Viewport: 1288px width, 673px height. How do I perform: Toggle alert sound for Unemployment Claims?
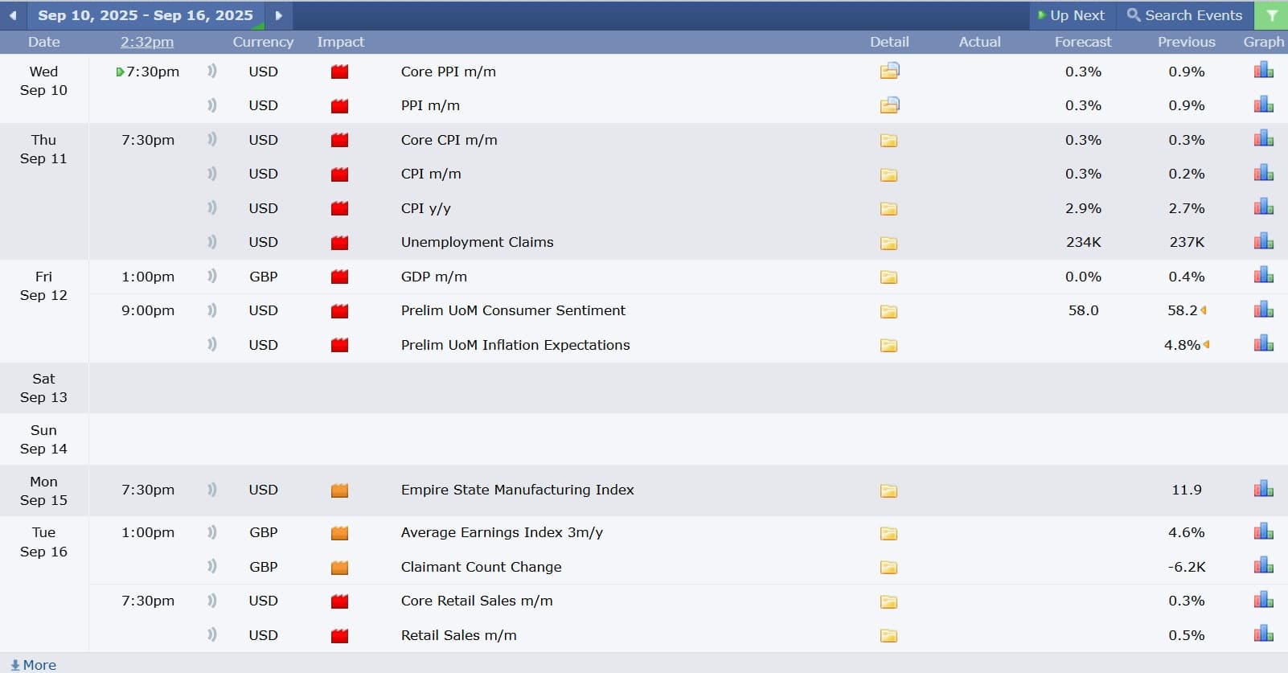pyautogui.click(x=212, y=241)
